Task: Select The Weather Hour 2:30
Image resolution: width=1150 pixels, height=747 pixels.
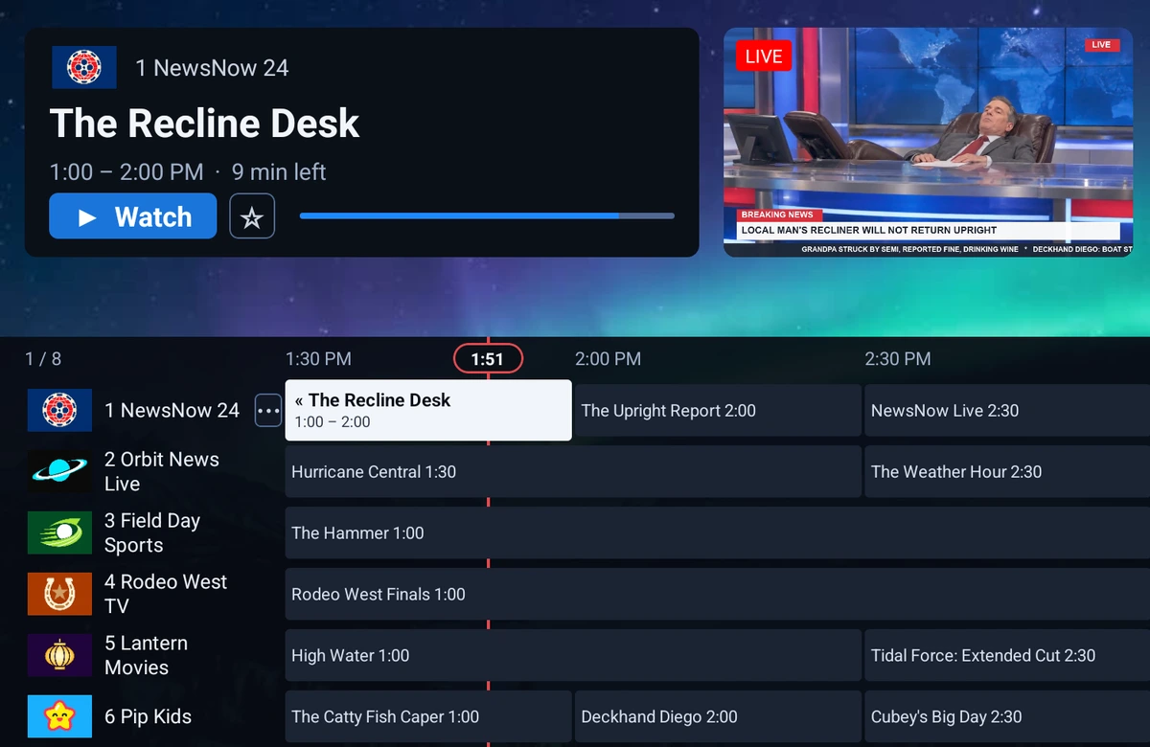Action: point(1007,472)
